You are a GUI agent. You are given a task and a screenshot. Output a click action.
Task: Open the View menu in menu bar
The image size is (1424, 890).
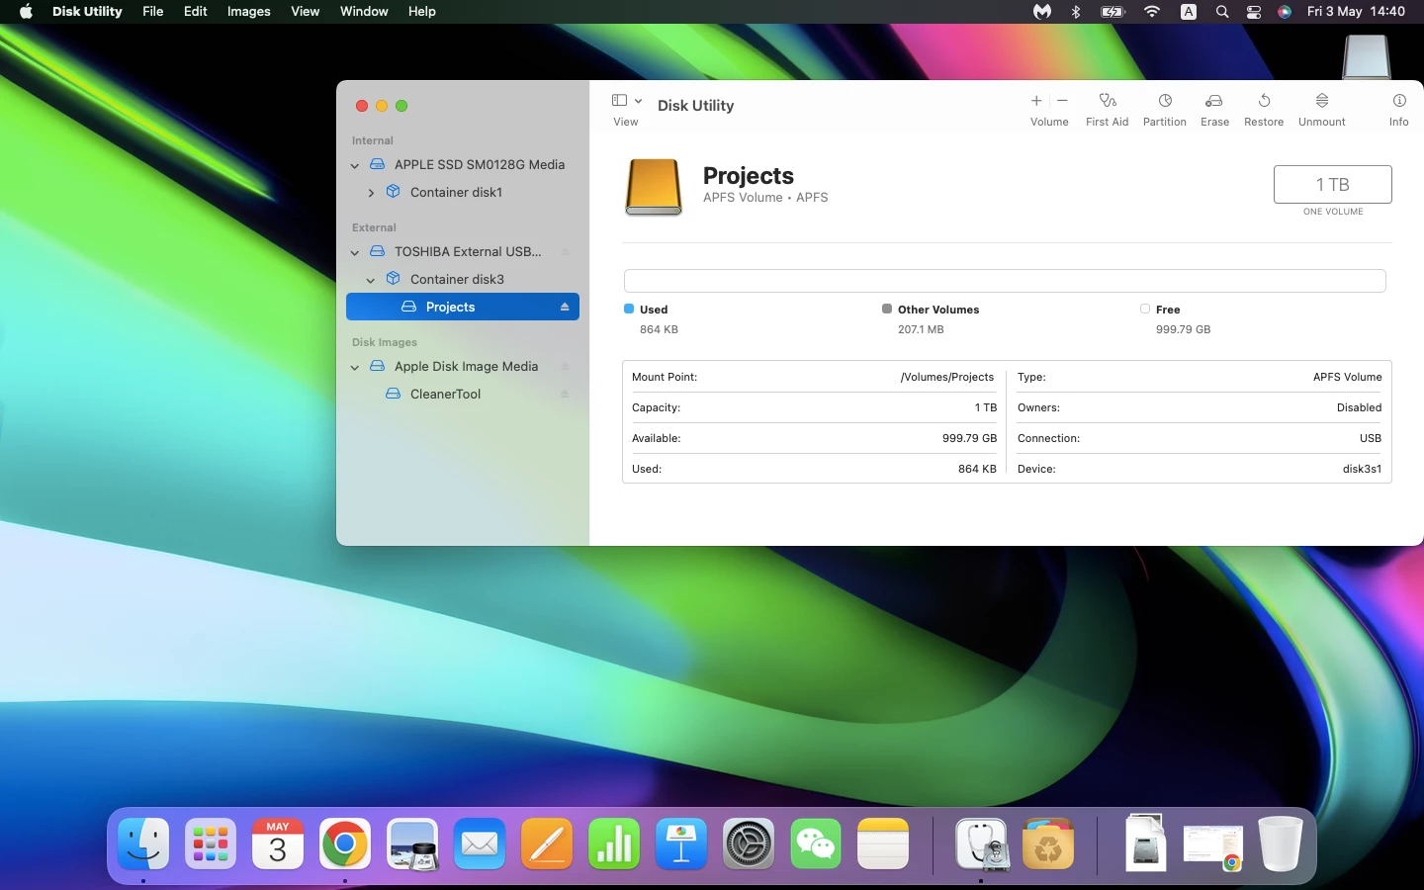(x=306, y=12)
